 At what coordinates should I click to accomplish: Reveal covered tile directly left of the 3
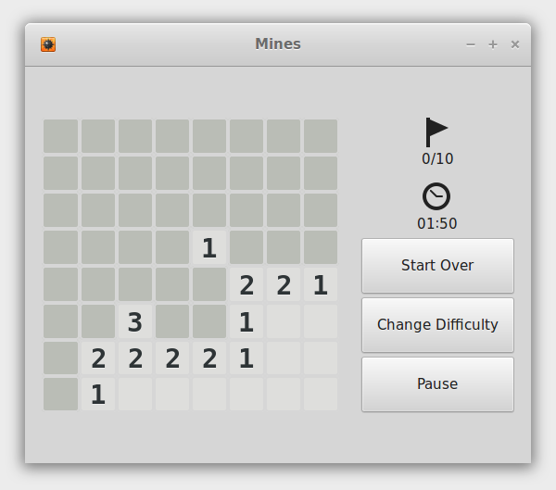pyautogui.click(x=98, y=321)
